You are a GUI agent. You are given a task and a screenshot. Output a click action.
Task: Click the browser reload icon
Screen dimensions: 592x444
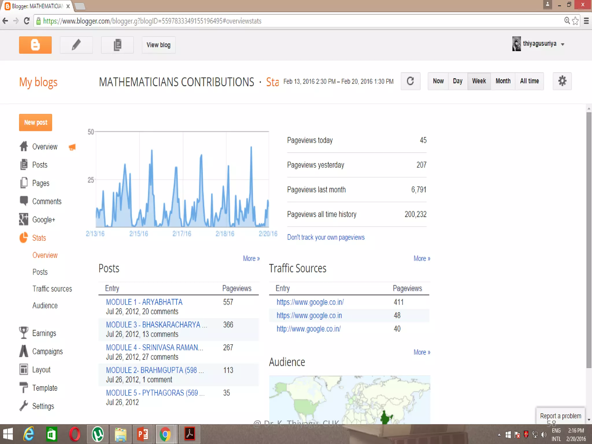(x=27, y=21)
